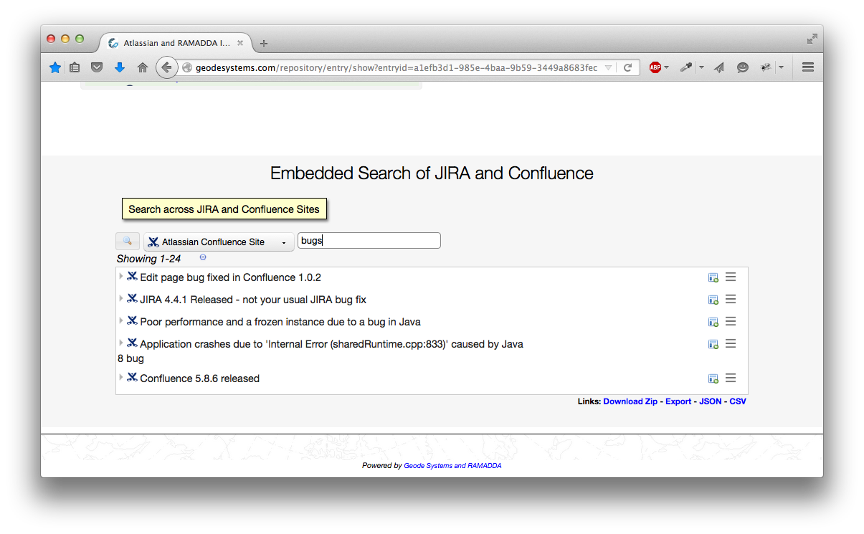Open the menu lines icon for Application crashes row
The height and width of the screenshot is (534, 864).
pyautogui.click(x=731, y=344)
